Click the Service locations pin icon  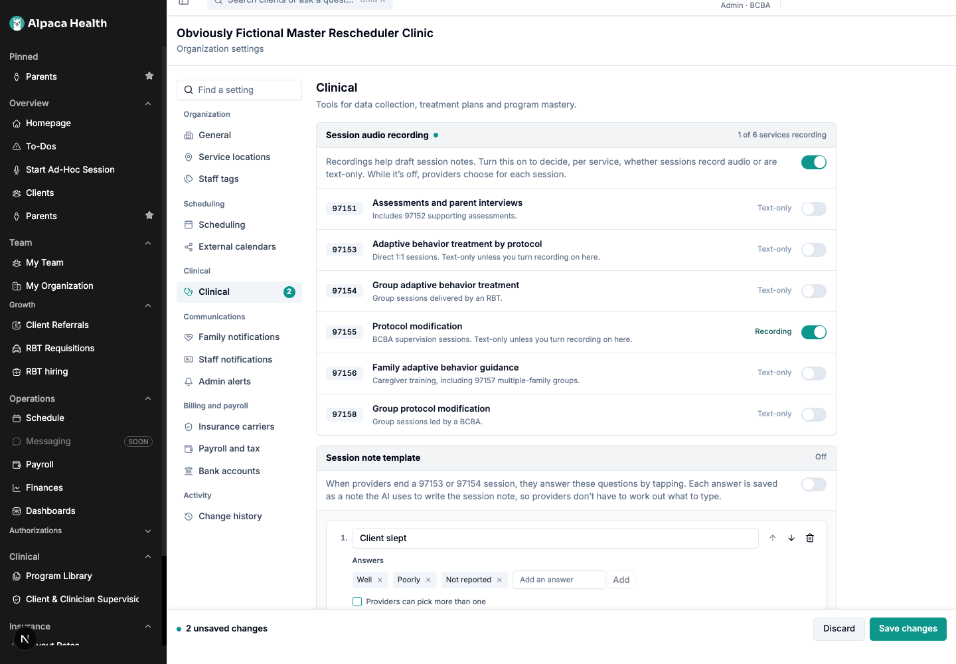[189, 157]
